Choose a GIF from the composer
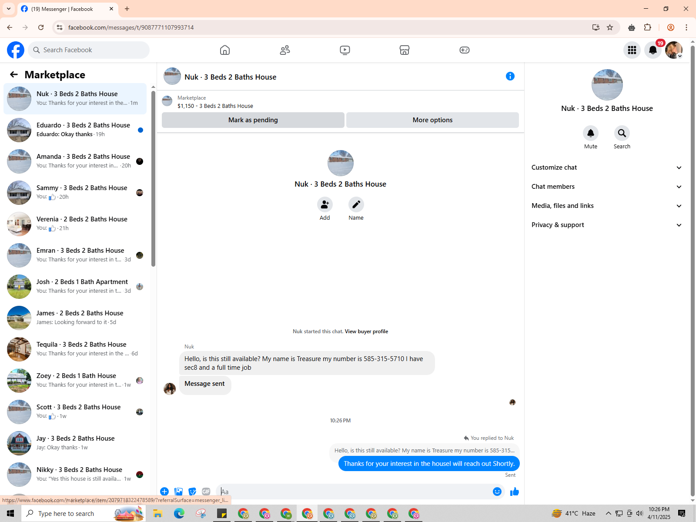Screen dimensions: 696x522 point(206,492)
